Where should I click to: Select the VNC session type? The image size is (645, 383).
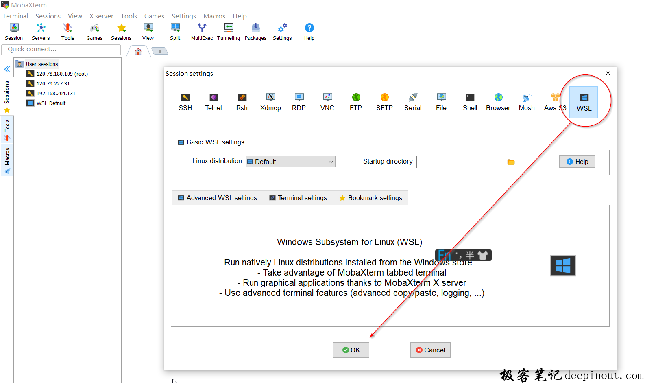pyautogui.click(x=327, y=102)
